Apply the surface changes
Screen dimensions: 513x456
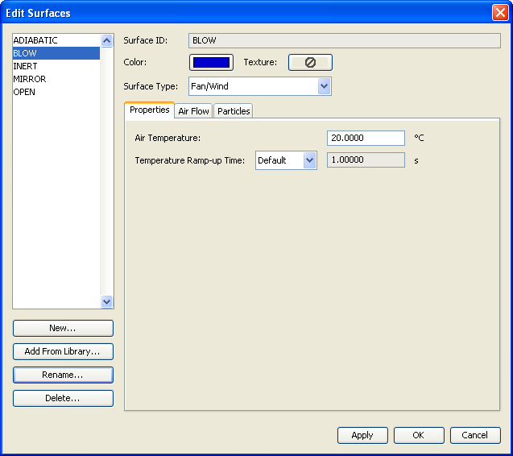[x=362, y=435]
